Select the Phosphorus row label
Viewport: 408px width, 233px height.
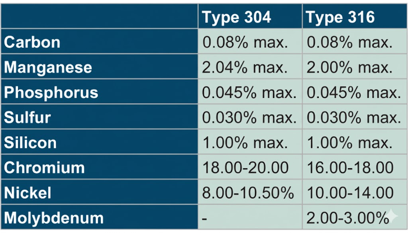tap(51, 92)
